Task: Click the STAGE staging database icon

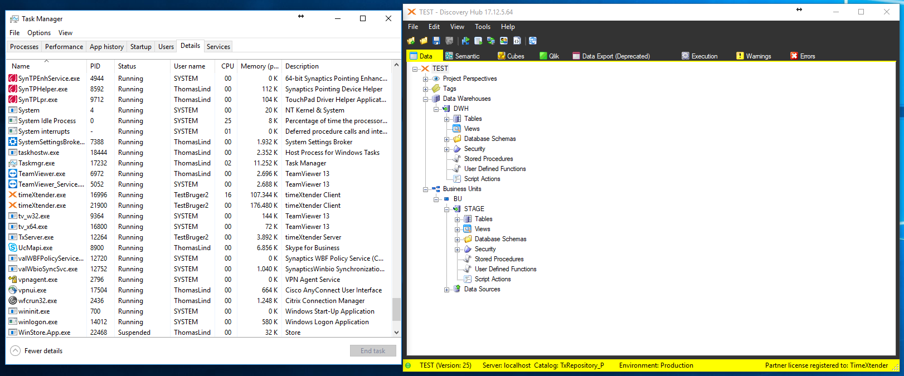Action: (457, 209)
